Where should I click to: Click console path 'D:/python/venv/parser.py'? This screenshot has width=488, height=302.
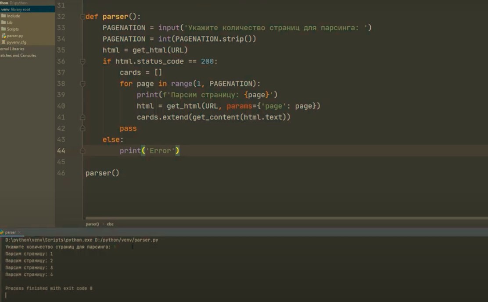(x=126, y=240)
